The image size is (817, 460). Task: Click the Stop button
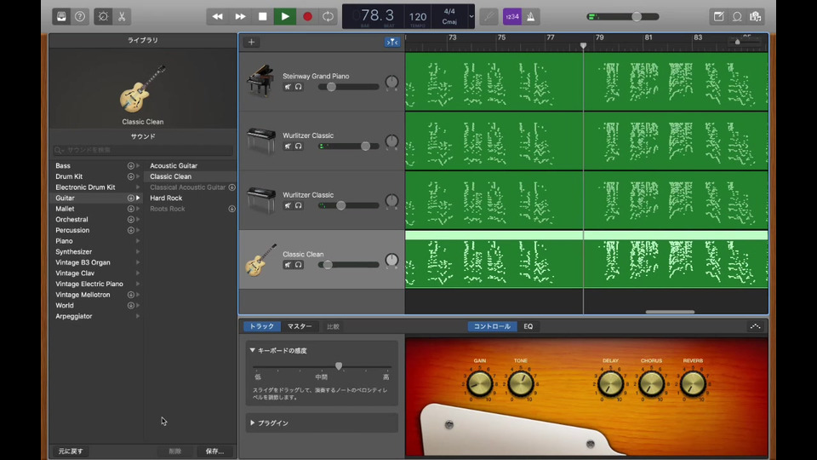(x=263, y=16)
